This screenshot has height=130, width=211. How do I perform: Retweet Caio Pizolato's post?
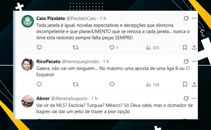76,47
